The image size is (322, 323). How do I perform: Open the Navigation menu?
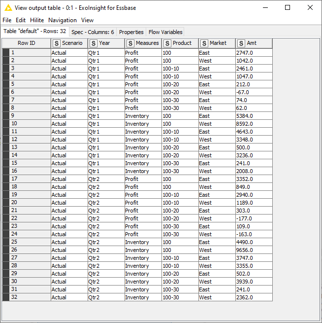(x=63, y=20)
